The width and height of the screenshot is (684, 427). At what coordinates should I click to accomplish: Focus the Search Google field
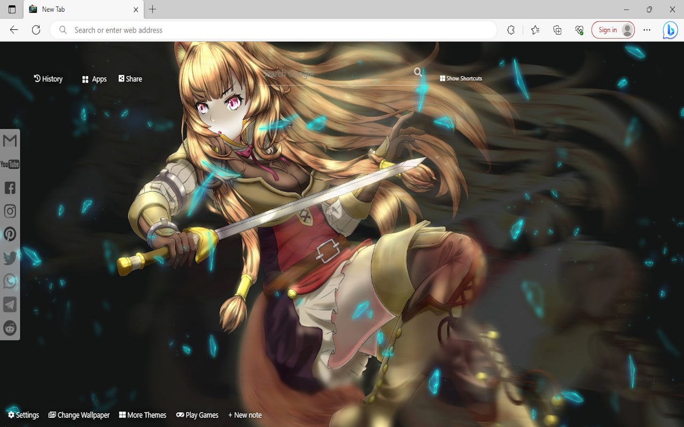tap(337, 73)
